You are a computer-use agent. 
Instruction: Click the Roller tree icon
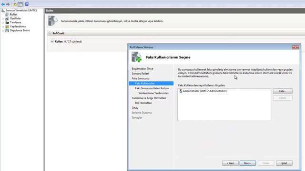click(7, 14)
